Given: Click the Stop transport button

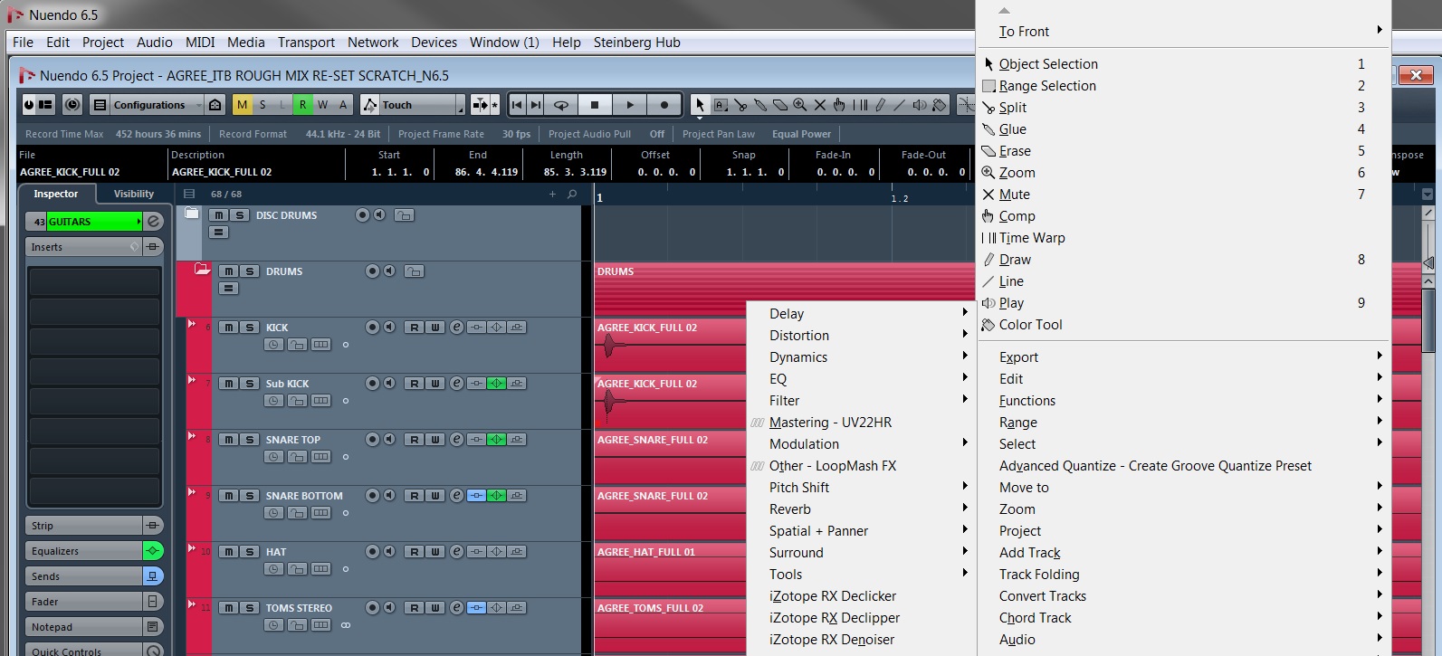Looking at the screenshot, I should (x=595, y=105).
